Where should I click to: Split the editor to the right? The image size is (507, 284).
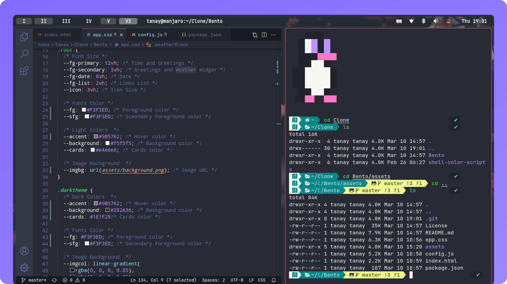(264, 35)
